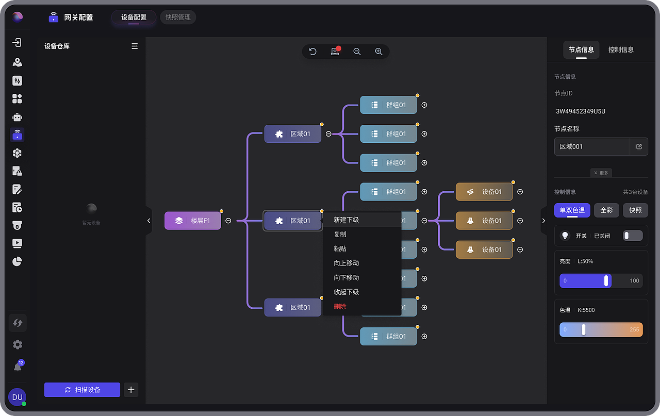Image resolution: width=660 pixels, height=416 pixels.
Task: Click the laptop code icon with red dot
Action: click(x=335, y=52)
